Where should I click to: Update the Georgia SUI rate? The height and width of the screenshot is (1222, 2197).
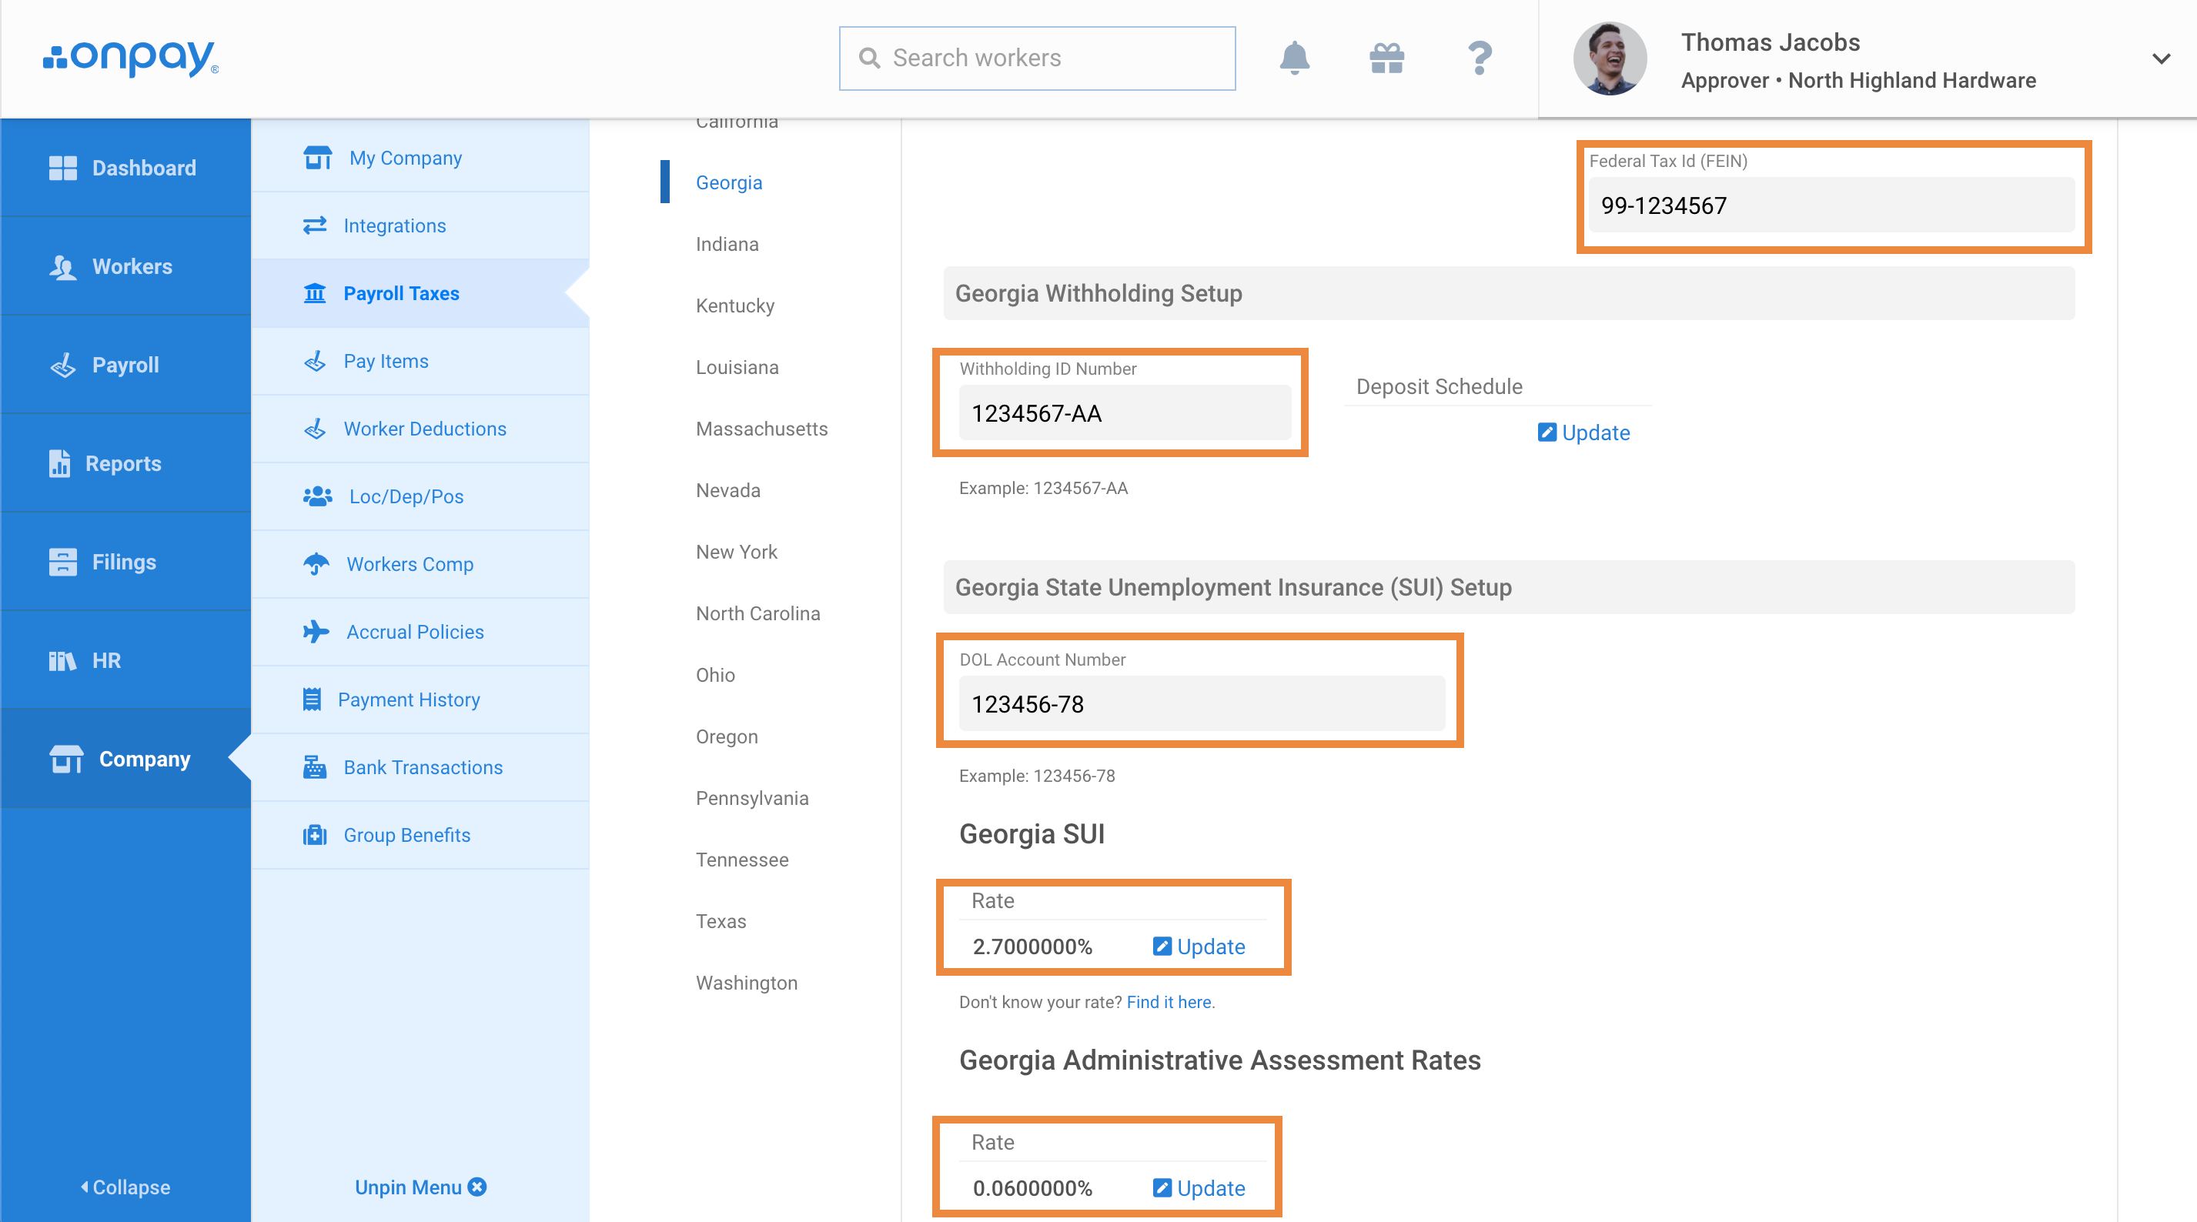[1199, 946]
